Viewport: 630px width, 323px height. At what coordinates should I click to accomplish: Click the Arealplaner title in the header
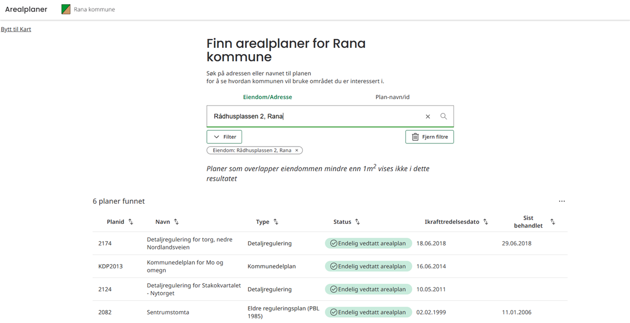(26, 9)
